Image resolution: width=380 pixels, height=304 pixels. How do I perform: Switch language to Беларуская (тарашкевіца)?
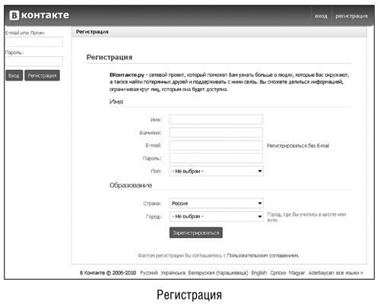pos(218,273)
